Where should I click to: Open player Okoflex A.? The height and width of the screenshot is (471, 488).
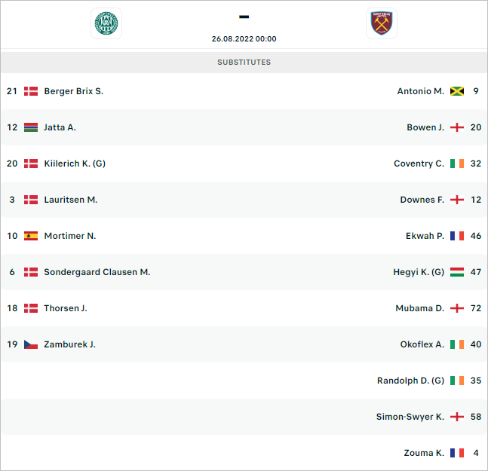click(x=422, y=344)
